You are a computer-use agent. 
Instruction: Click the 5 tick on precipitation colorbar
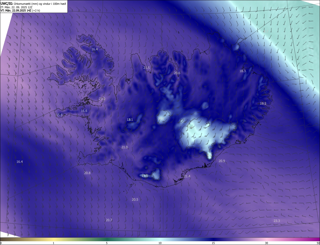[x=107, y=243]
